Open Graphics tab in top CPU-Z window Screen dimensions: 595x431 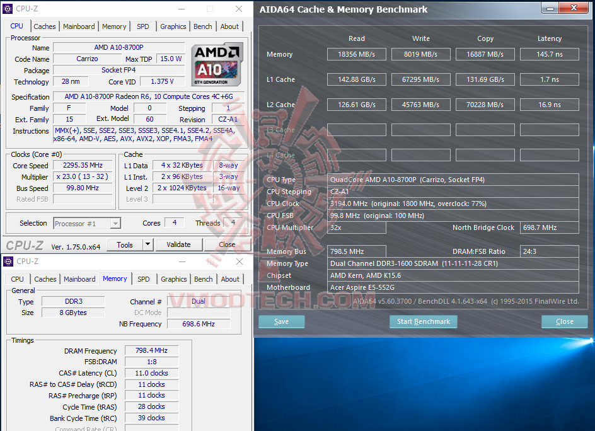[x=173, y=26]
